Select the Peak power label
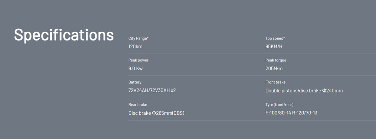Viewport: 376px width, 139px height. coord(138,60)
